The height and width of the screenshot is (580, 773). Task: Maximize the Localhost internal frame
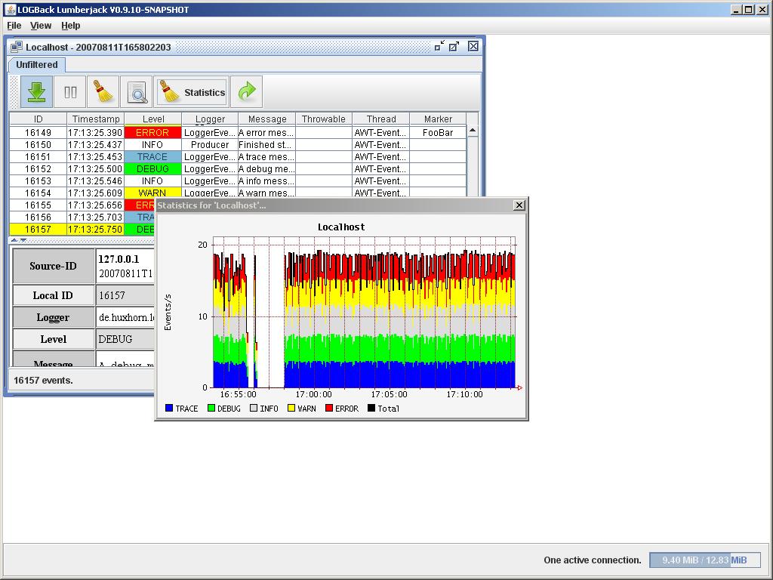click(454, 47)
